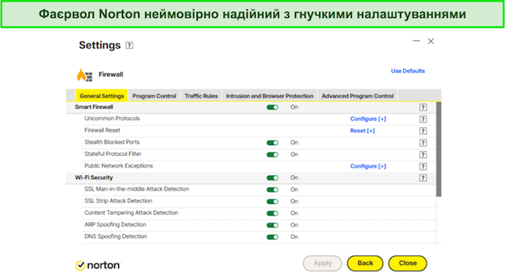Click SSL Man-in-the-middle Attack Detection label
Screen dimensions: 505x280
137,189
